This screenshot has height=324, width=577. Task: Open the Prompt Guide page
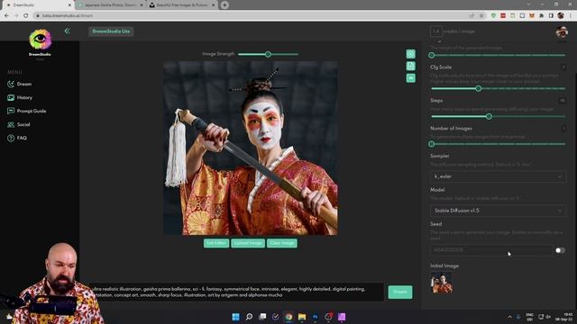coord(26,111)
